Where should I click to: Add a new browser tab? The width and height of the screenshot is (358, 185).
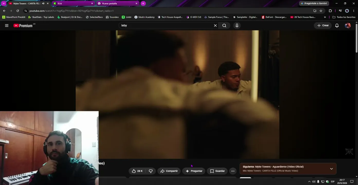[x=143, y=3]
